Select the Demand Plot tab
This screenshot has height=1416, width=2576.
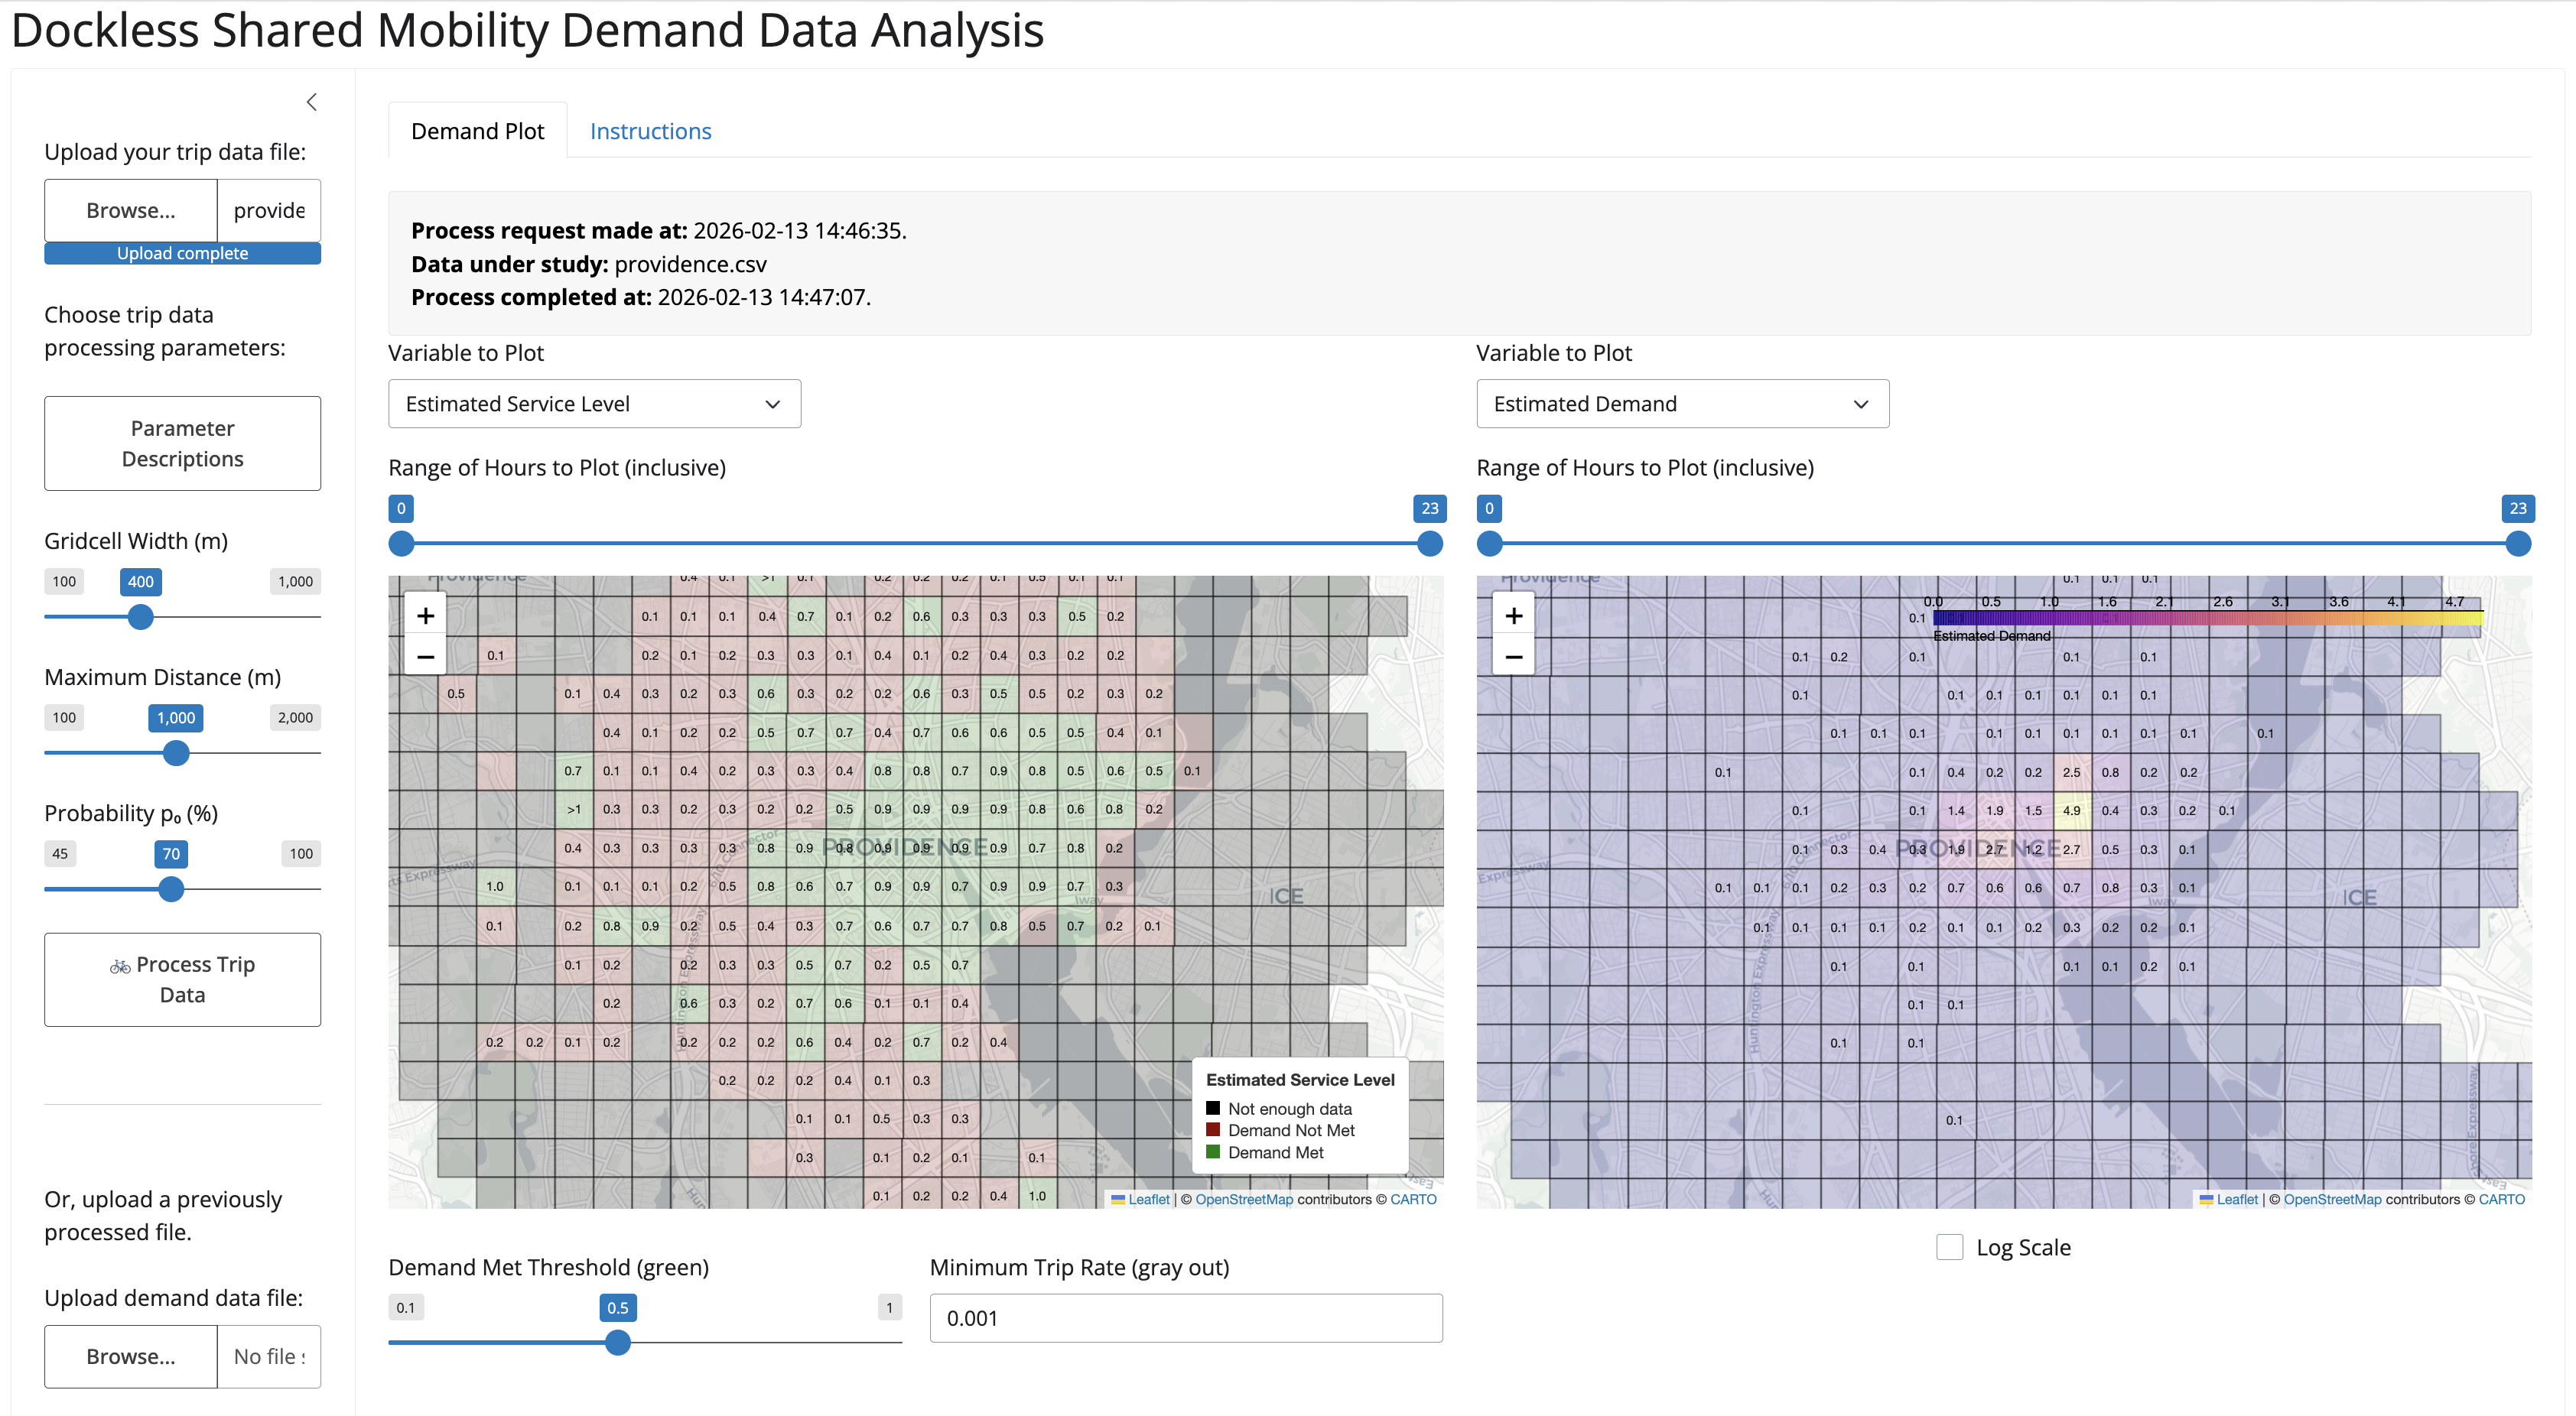tap(477, 131)
